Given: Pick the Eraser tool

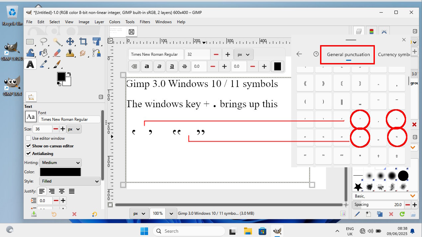Looking at the screenshot, I should coord(57,53).
